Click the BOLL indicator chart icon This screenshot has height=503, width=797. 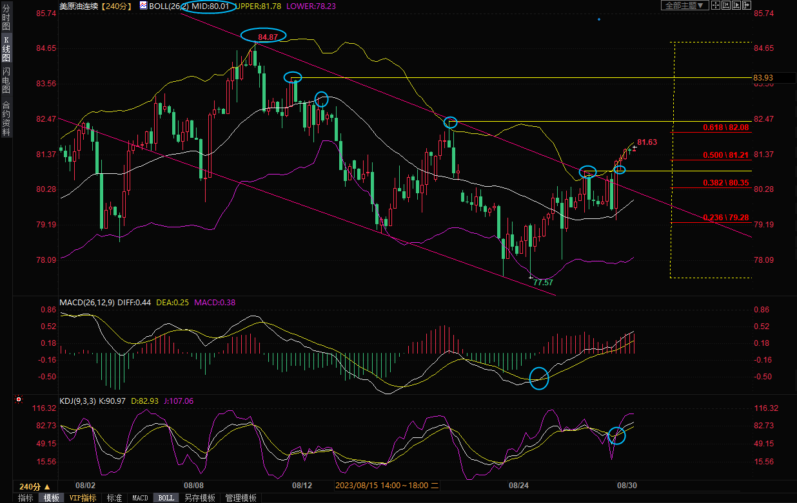pos(143,6)
